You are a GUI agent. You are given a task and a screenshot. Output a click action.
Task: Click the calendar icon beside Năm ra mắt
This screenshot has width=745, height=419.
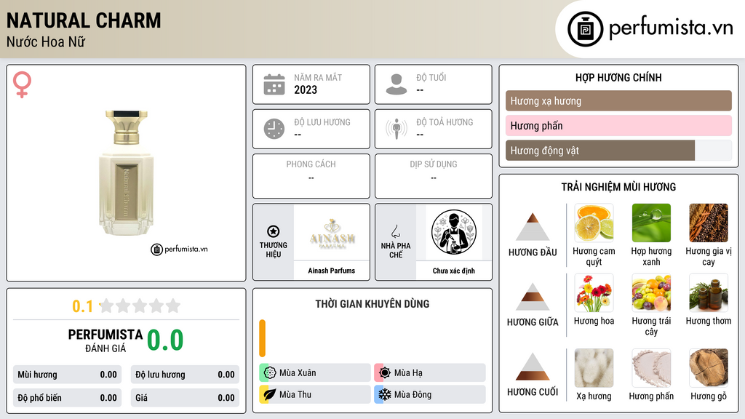point(274,84)
